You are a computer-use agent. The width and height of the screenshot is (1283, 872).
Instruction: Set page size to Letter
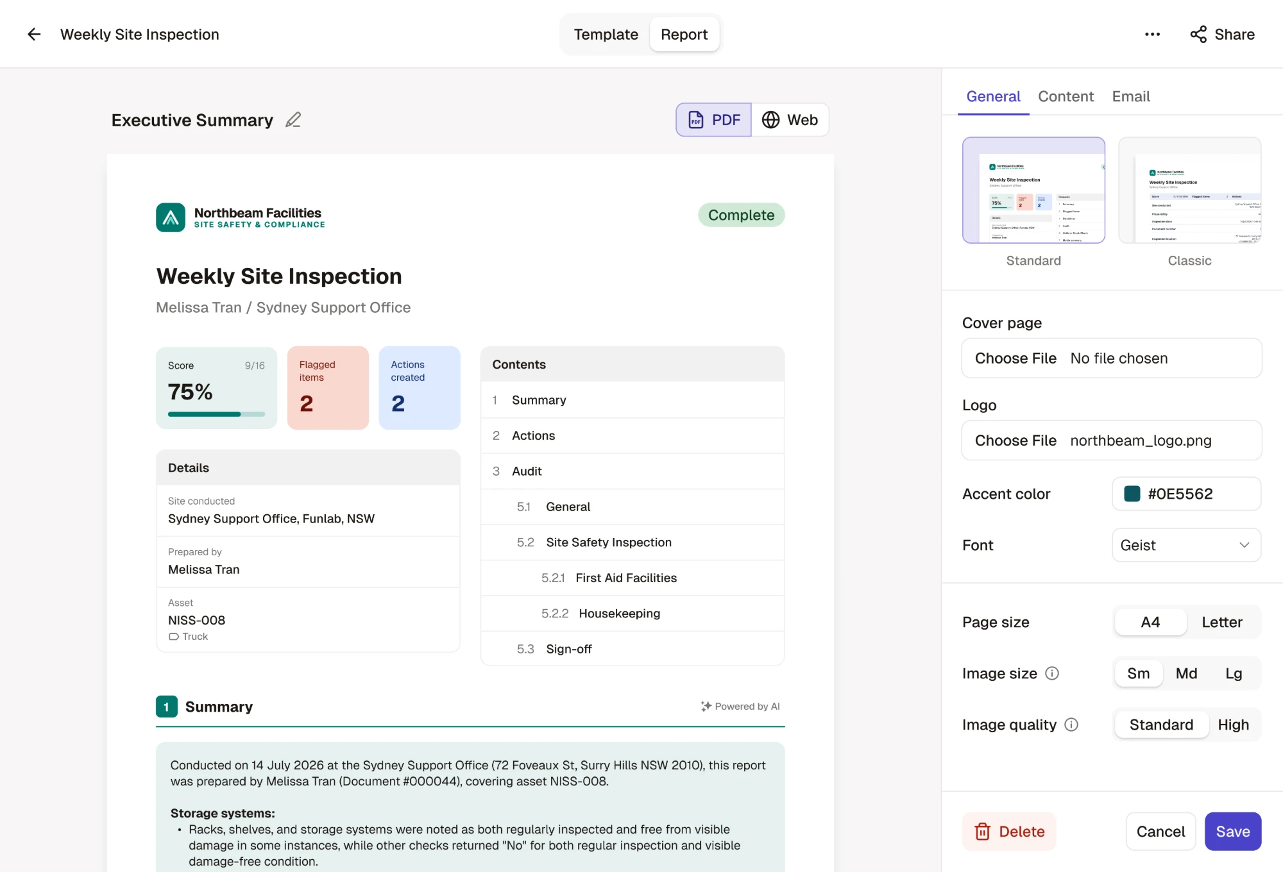pyautogui.click(x=1222, y=622)
